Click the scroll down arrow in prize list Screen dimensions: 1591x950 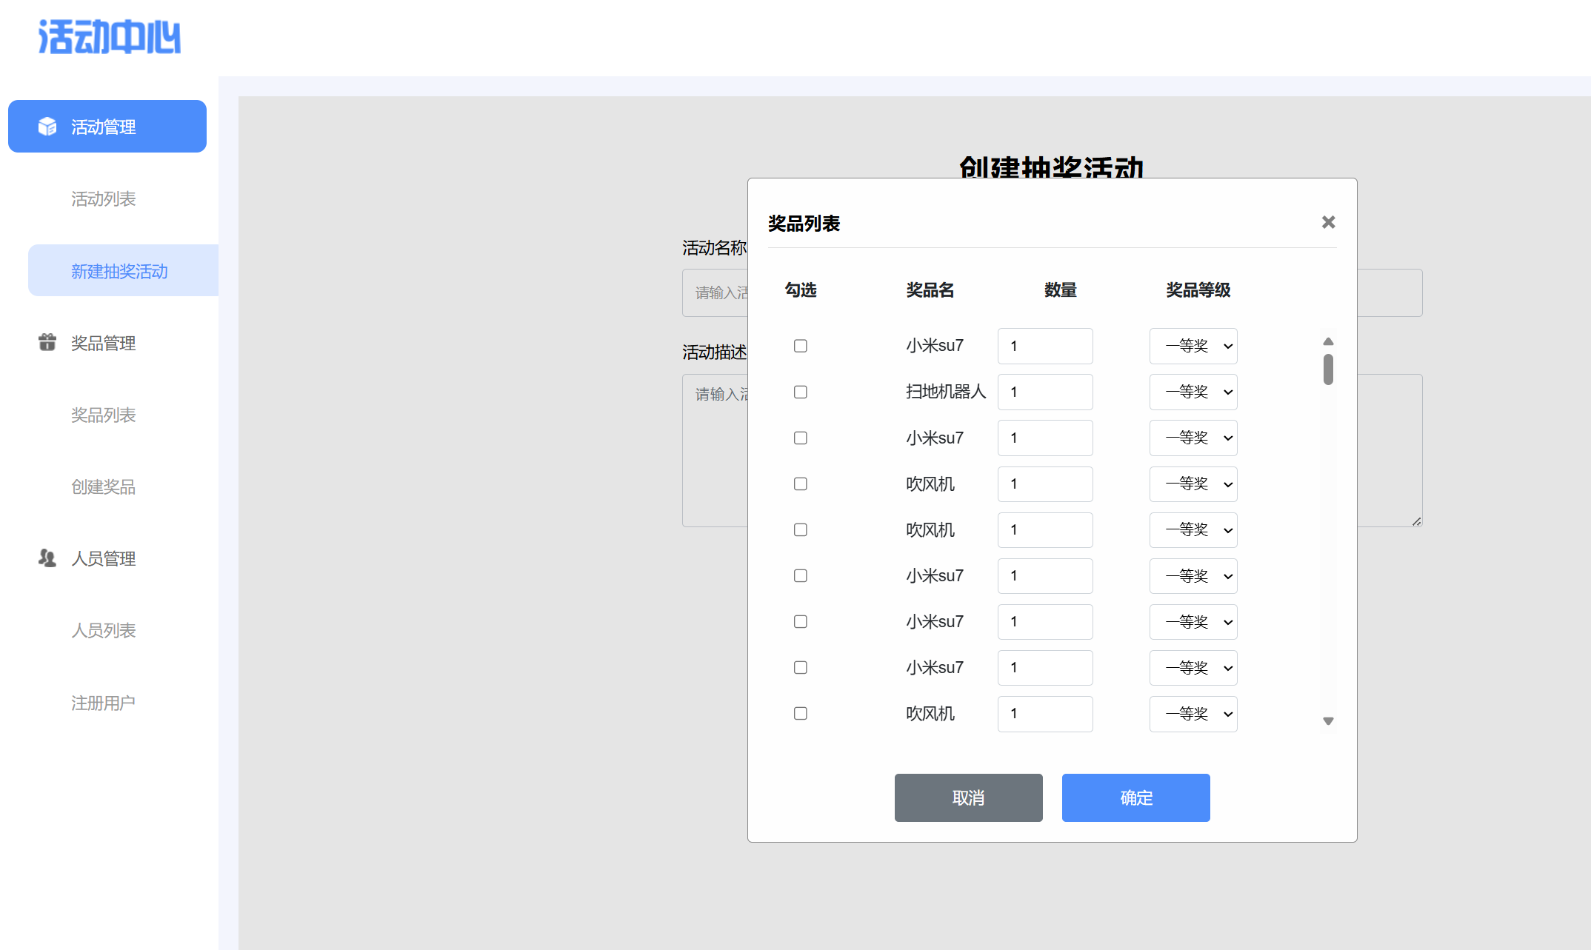coord(1328,720)
